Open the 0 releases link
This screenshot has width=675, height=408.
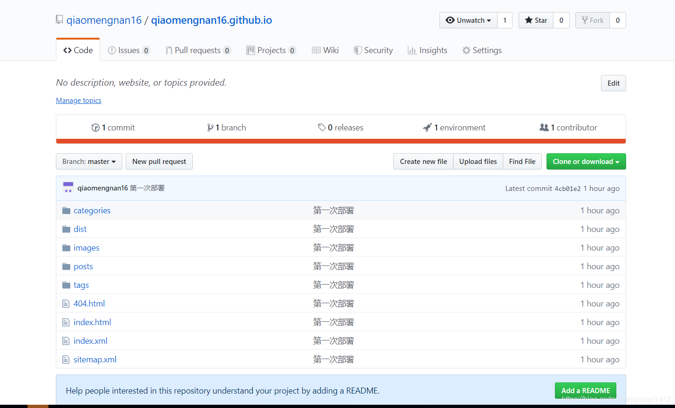point(341,128)
